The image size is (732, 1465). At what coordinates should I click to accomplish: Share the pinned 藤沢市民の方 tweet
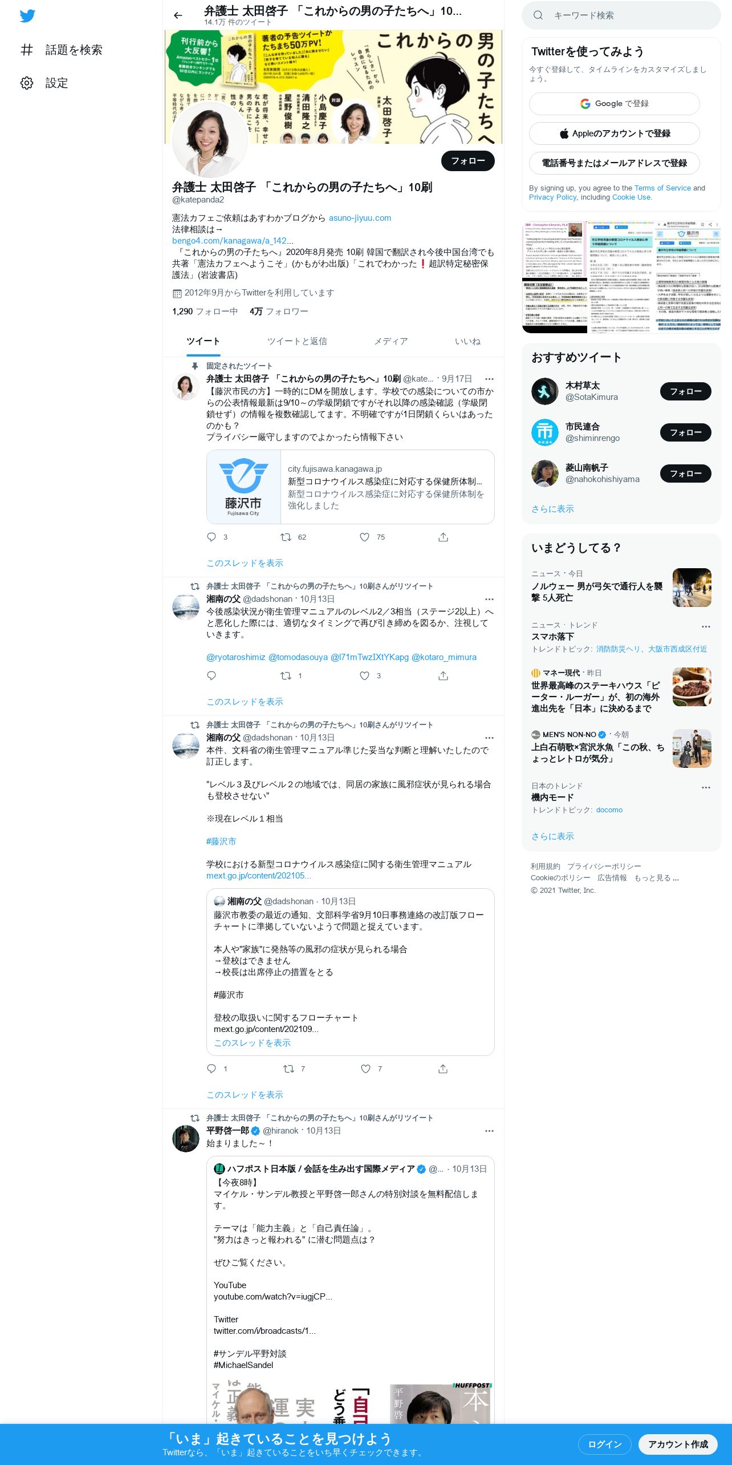click(443, 537)
